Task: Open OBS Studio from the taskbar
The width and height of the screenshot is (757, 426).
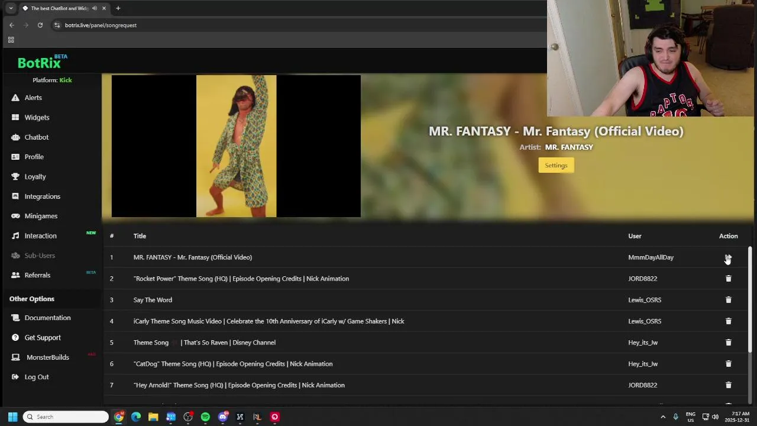Action: (188, 417)
